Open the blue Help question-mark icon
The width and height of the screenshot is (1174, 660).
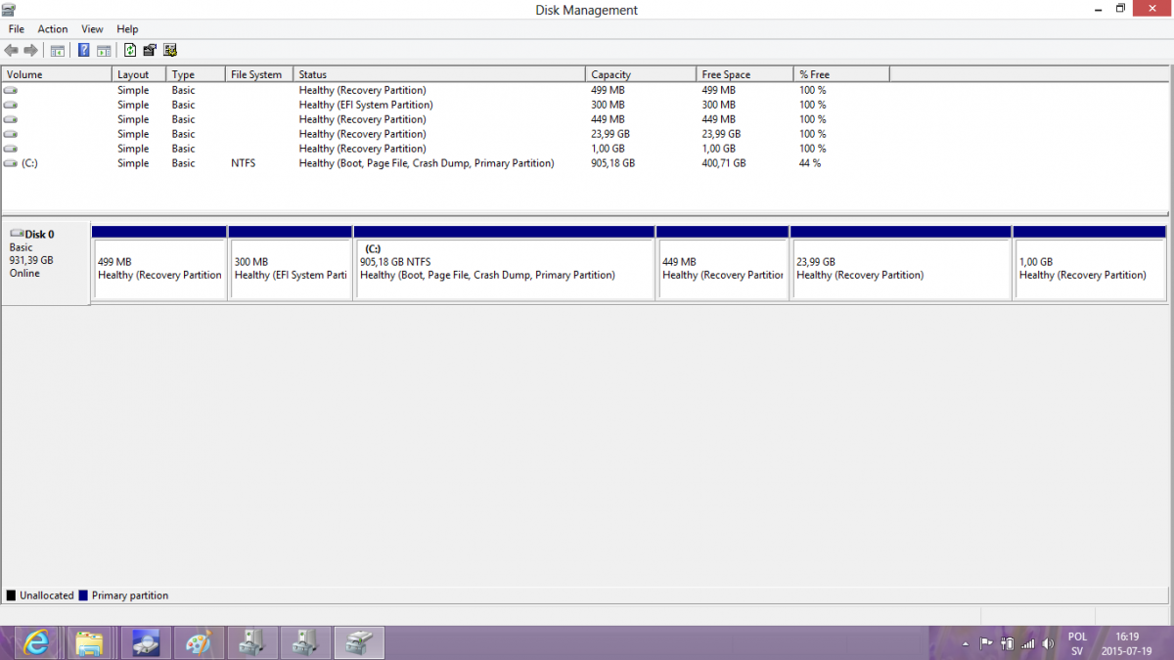point(84,50)
